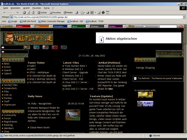Viewport: 187px width, 140px height.
Task: Open the Medien toolbar button
Action: (x=68, y=13)
